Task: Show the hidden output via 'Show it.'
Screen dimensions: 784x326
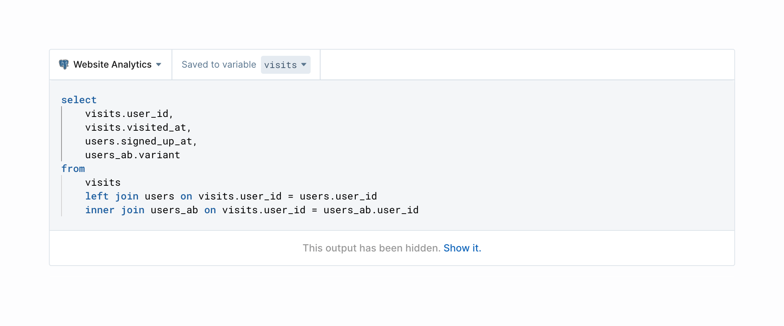Action: click(x=462, y=248)
